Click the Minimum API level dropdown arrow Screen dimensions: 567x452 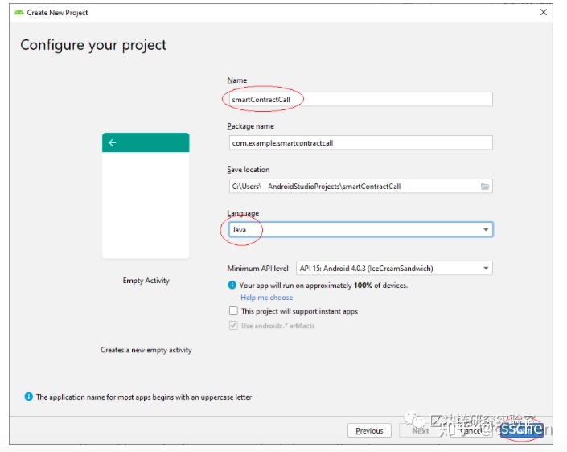click(486, 269)
